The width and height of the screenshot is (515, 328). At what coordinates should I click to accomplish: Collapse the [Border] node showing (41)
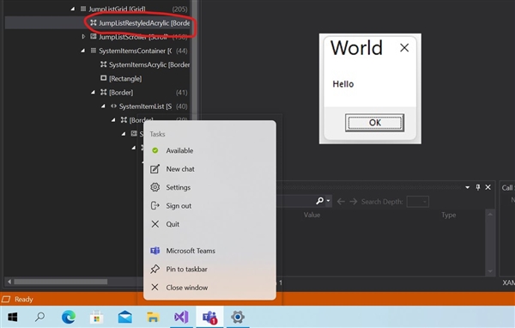click(x=93, y=93)
